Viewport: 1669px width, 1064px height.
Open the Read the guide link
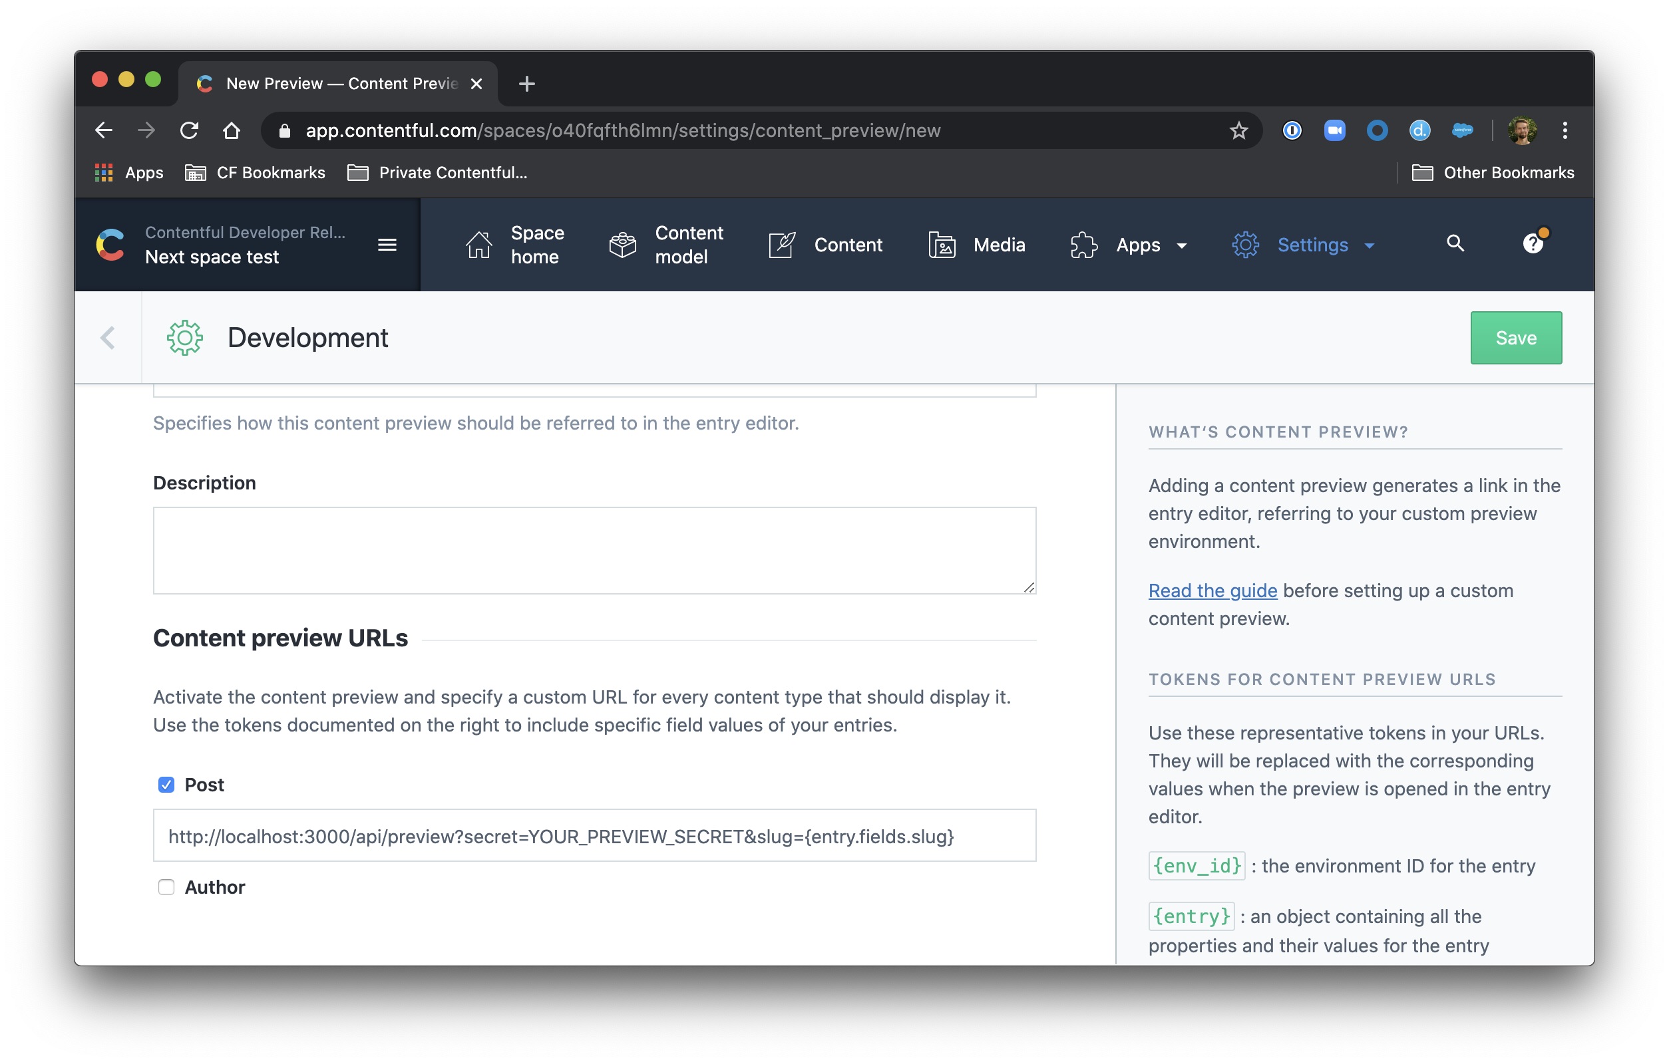1212,591
